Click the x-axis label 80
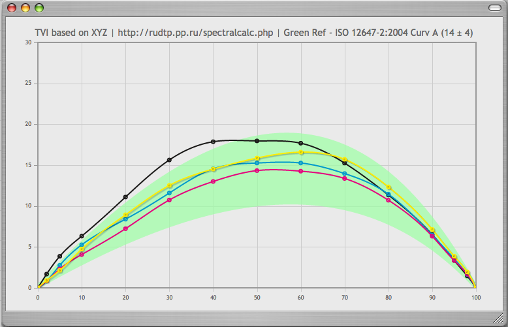The image size is (508, 327). click(x=389, y=298)
